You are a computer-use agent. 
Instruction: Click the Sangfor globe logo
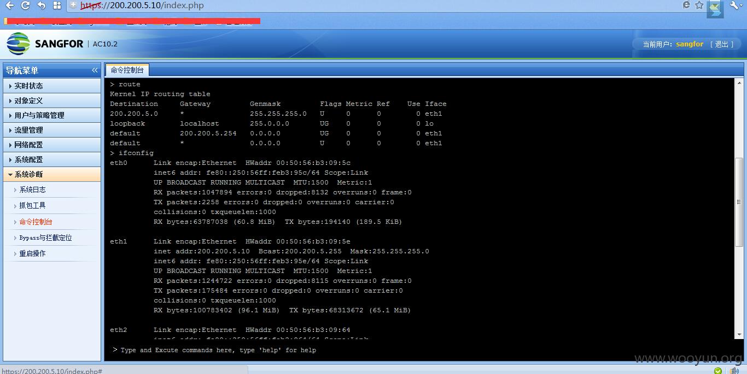pos(18,44)
